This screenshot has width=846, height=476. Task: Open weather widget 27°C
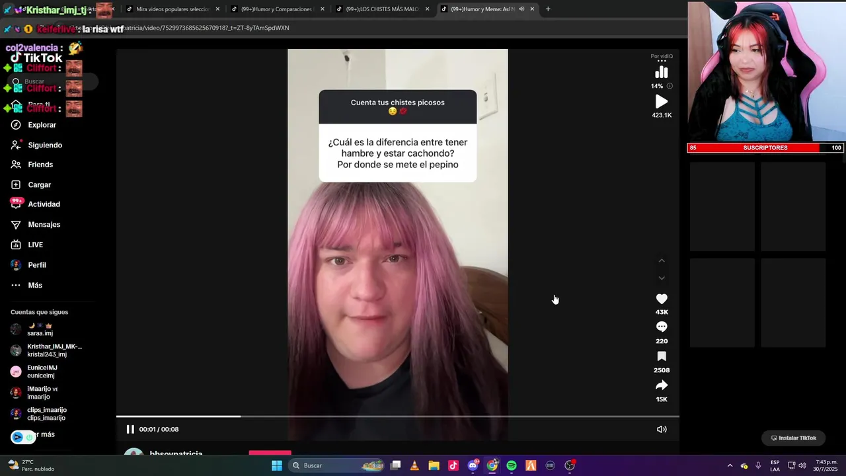(x=32, y=465)
